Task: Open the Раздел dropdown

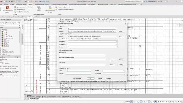Action: coord(124,71)
